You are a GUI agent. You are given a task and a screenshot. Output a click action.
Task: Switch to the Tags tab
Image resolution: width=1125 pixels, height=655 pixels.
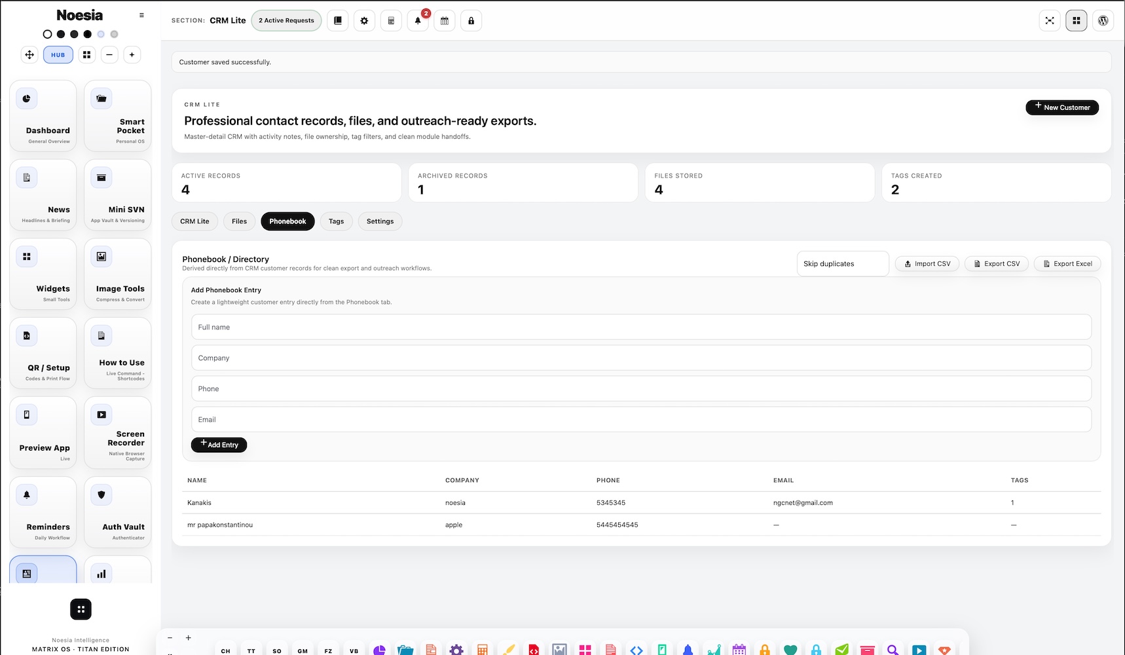click(x=336, y=221)
